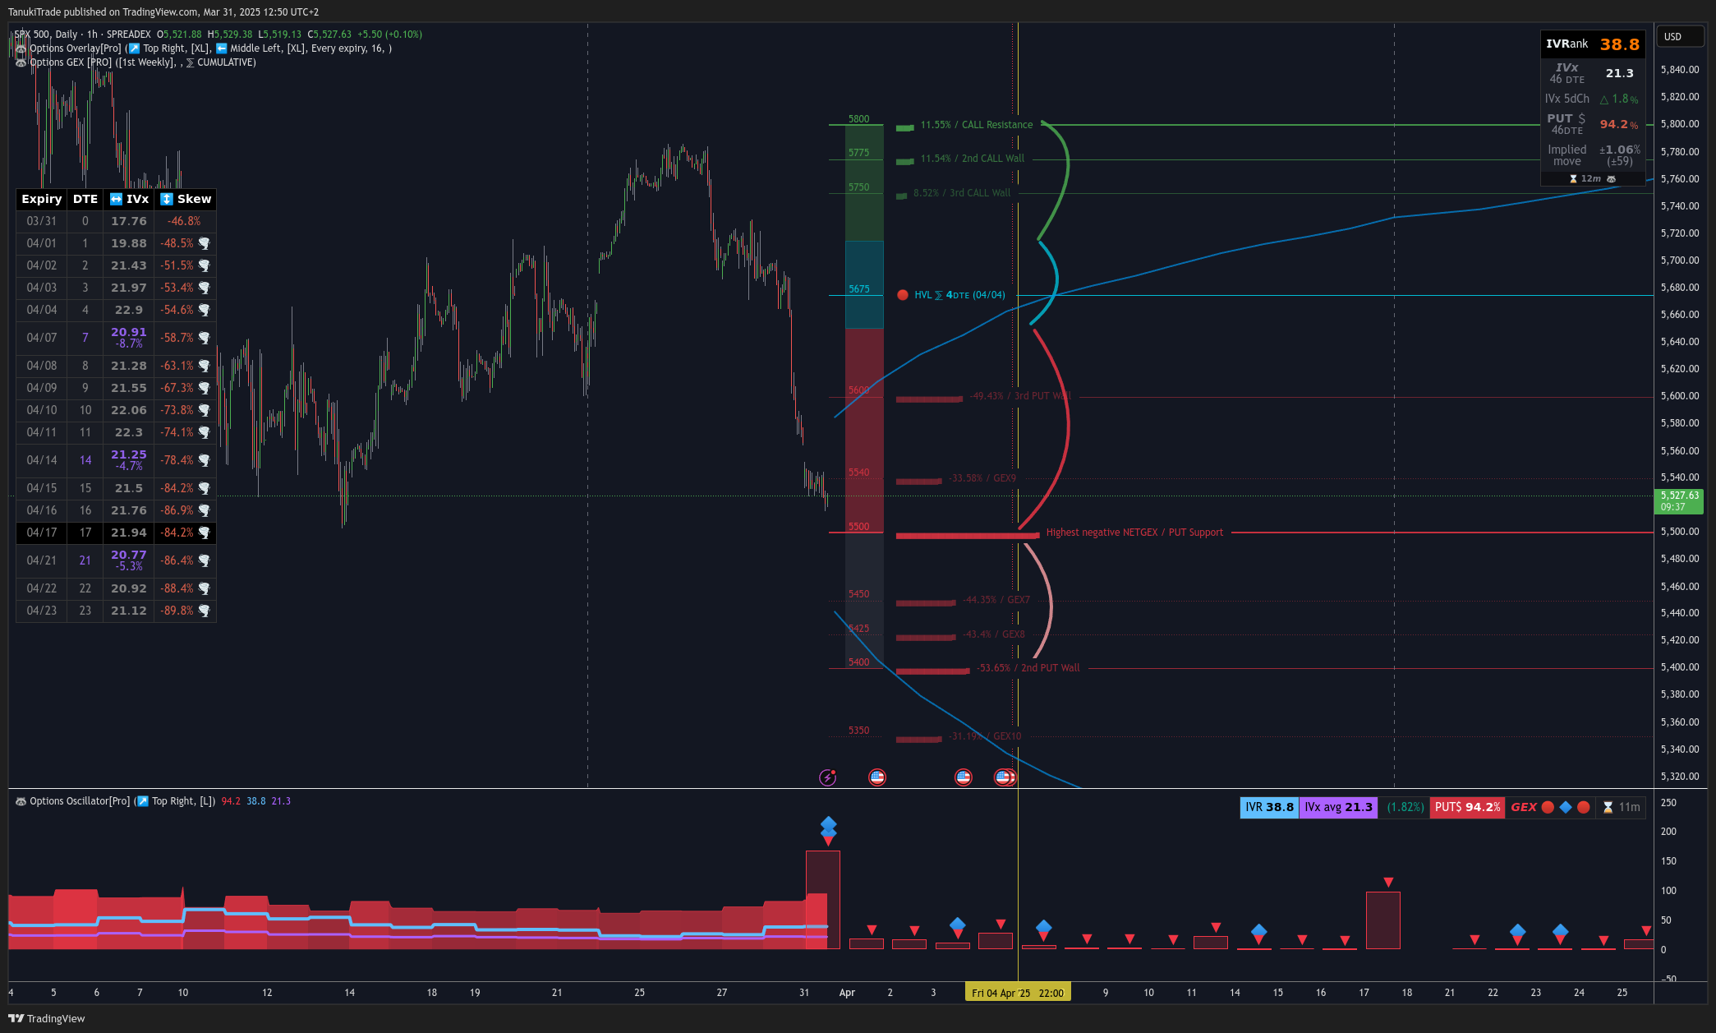Screen dimensions: 1716x1033
Task: Click the green 5,527.63 current price label
Action: click(1678, 501)
